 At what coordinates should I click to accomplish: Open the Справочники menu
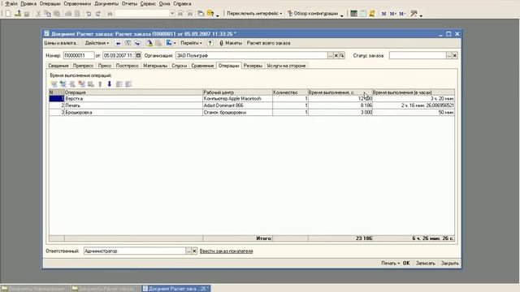77,3
